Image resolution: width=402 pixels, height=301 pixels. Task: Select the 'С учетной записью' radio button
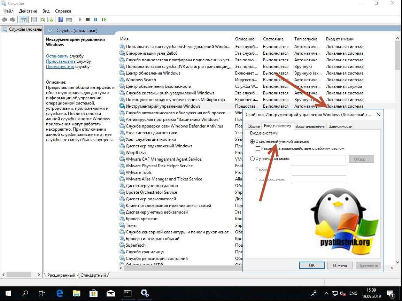(x=252, y=159)
